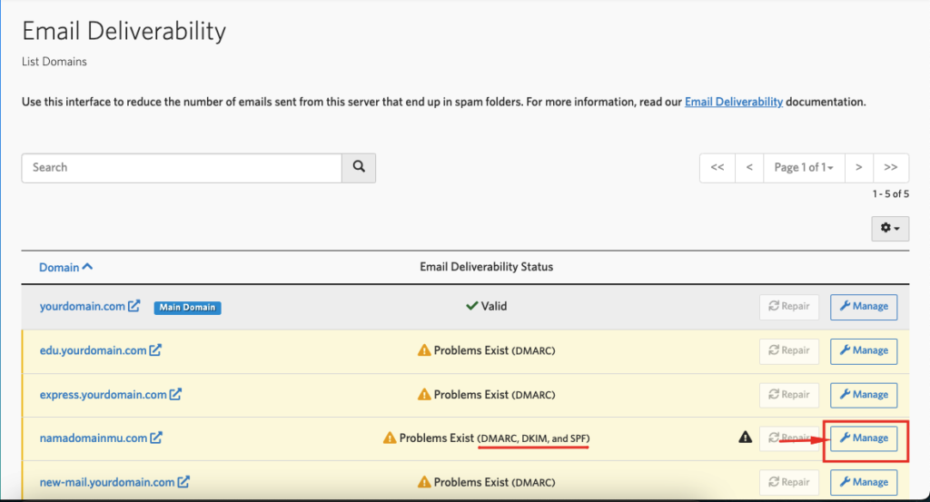930x502 pixels.
Task: Open external link icon beside namadomainmu.com
Action: 156,438
